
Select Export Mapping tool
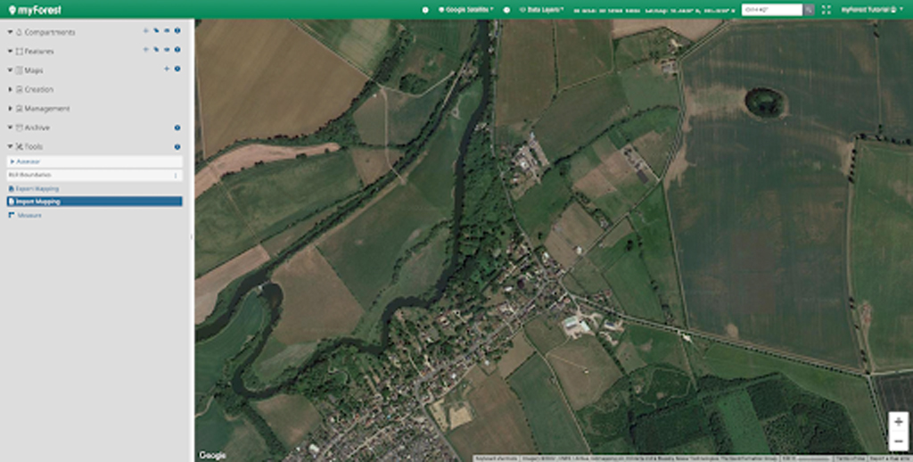click(37, 189)
